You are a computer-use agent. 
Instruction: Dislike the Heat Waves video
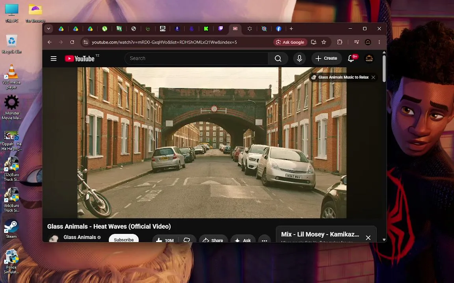187,240
